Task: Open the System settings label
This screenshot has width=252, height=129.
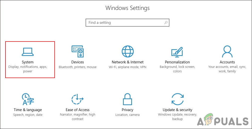Action: (x=28, y=62)
